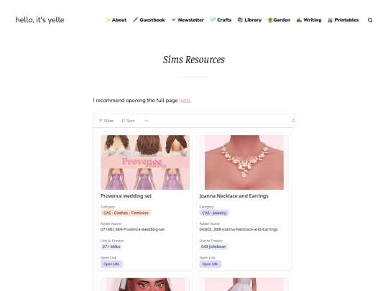Click the plant icon beside Garden
The image size is (388, 291).
[270, 20]
